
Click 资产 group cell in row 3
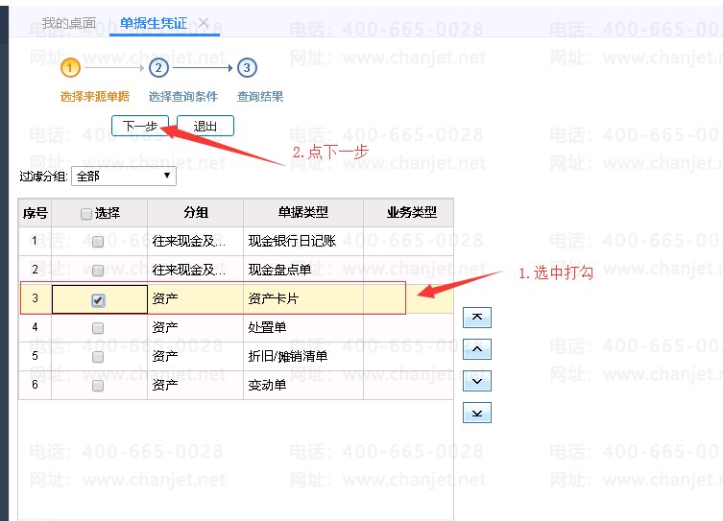pyautogui.click(x=196, y=298)
